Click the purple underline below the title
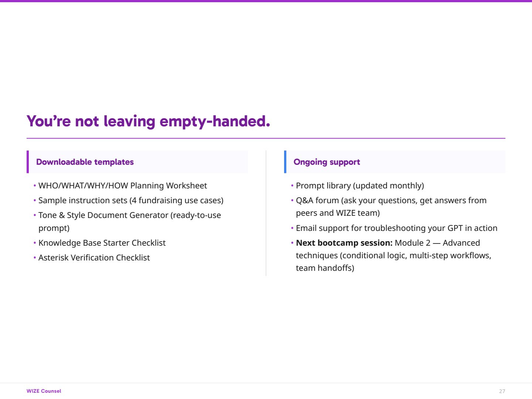532x399 pixels. pos(266,139)
